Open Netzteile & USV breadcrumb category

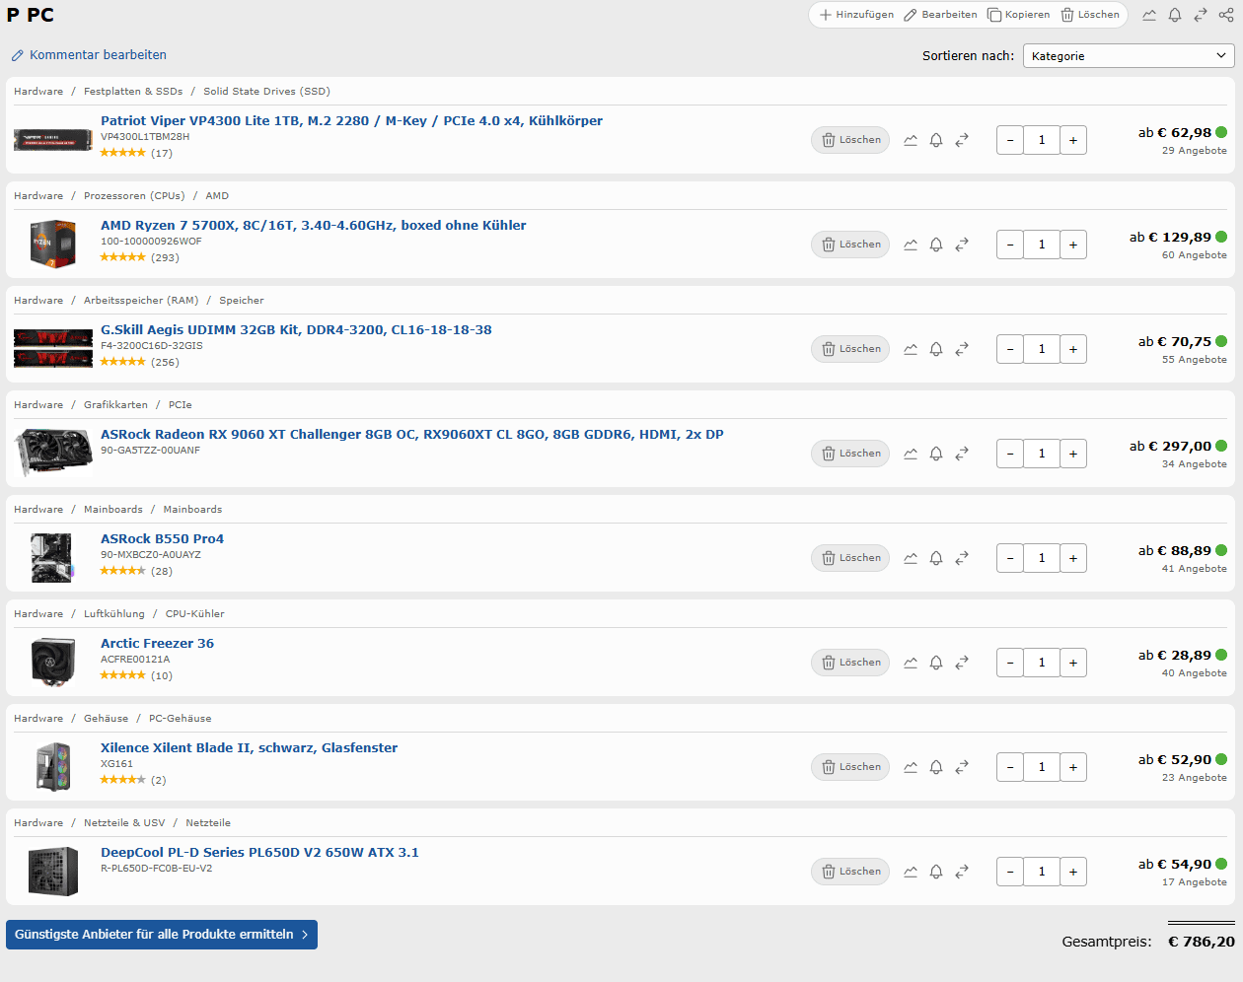(x=124, y=823)
